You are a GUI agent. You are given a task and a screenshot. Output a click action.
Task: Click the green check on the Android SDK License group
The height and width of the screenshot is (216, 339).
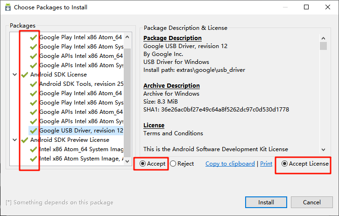click(24, 75)
